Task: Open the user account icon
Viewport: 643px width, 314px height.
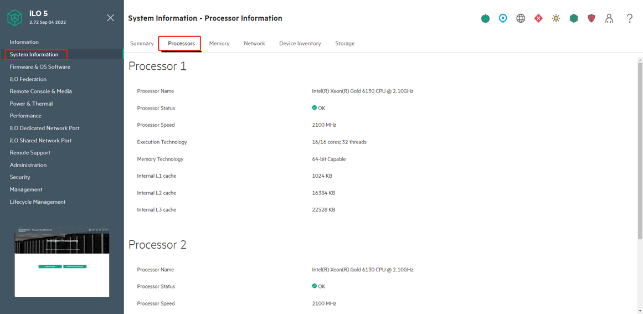Action: (x=609, y=18)
